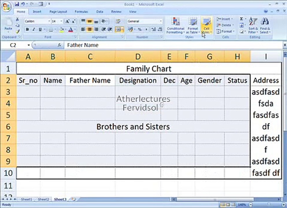Viewport: 287px width, 208px height.
Task: Increase font size with Grow Font
Action: pos(67,21)
